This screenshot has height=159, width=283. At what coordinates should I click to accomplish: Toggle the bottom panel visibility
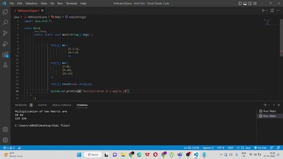pyautogui.click(x=245, y=3)
